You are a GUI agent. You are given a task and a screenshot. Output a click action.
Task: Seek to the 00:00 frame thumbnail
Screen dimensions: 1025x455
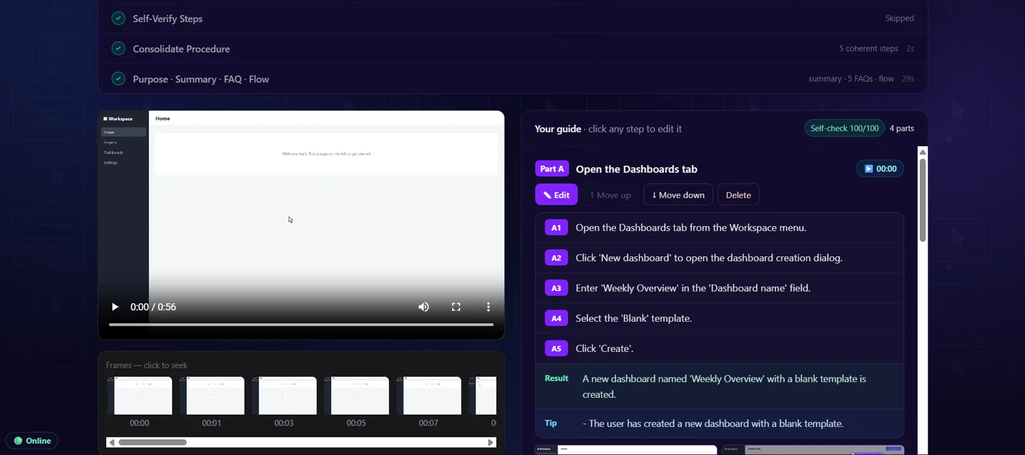click(x=139, y=396)
